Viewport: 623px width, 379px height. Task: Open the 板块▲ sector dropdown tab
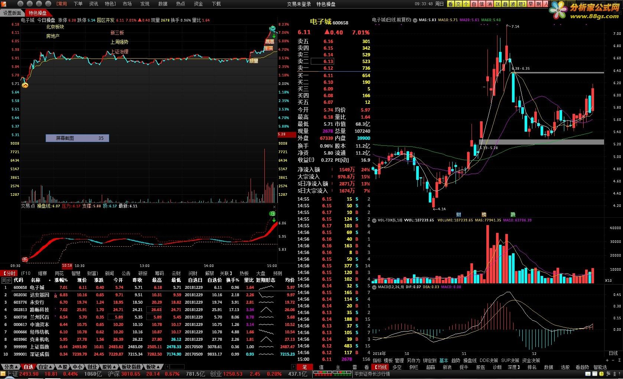153,367
